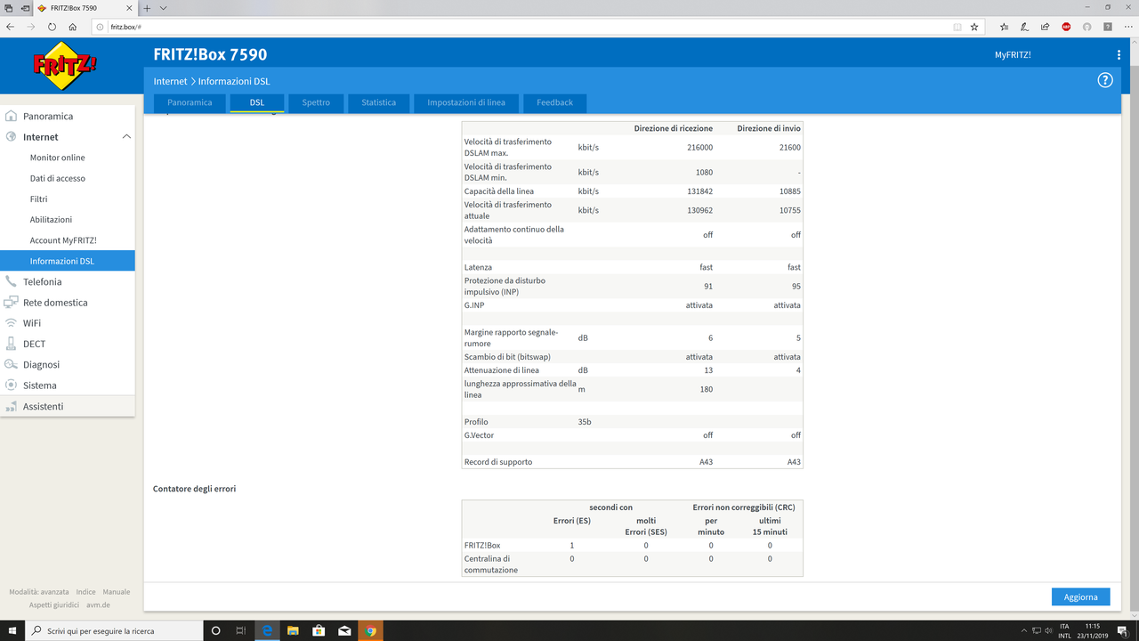Share this page icon
The width and height of the screenshot is (1139, 641).
pyautogui.click(x=1046, y=27)
